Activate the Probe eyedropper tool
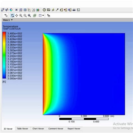 click(x=57, y=10)
